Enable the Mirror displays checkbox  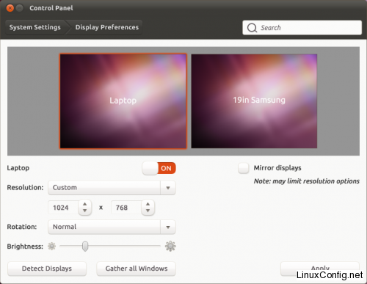point(244,168)
